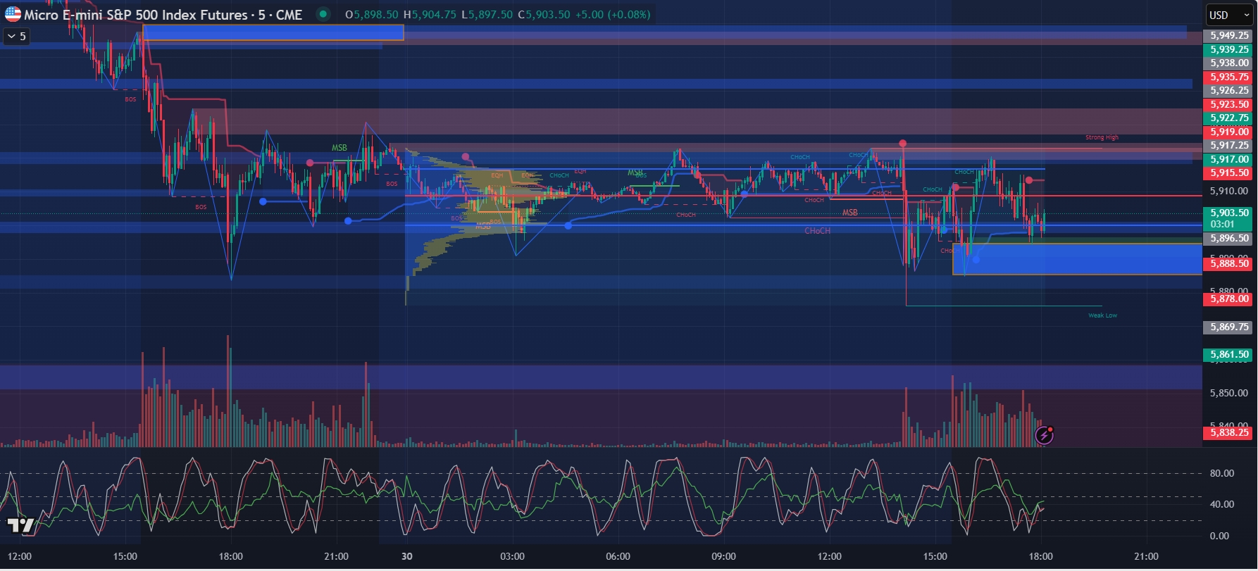1258x571 pixels.
Task: Click the open value O5,898.50
Action: click(x=372, y=14)
